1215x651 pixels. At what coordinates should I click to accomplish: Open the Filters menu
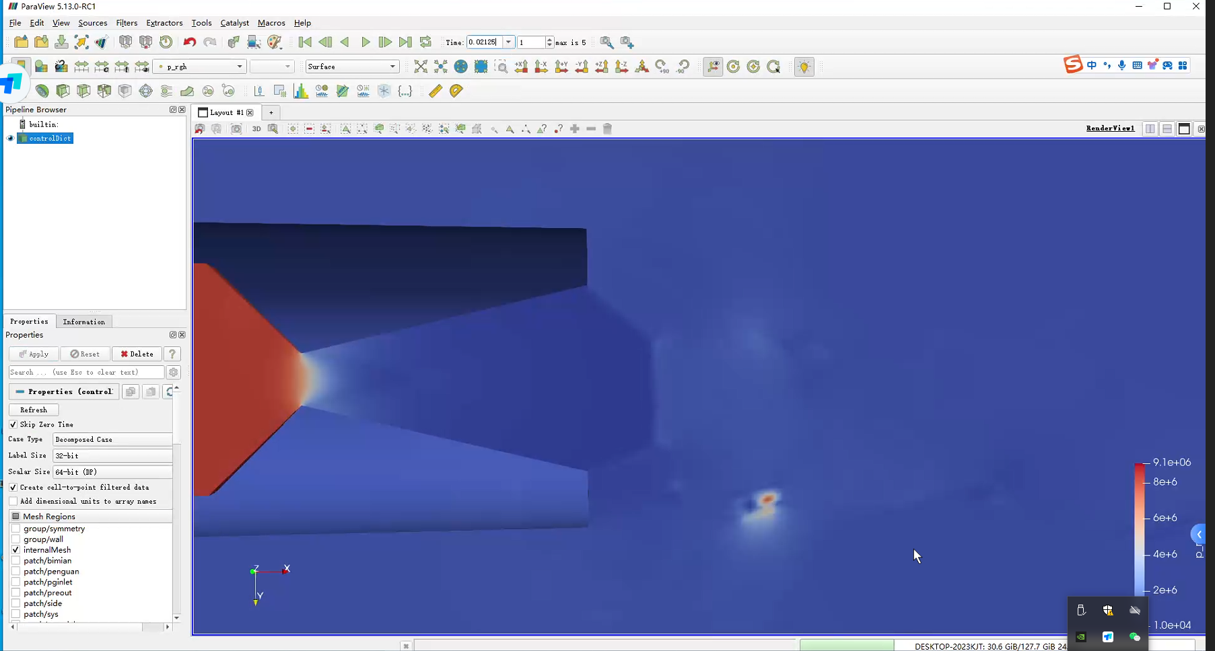tap(127, 23)
